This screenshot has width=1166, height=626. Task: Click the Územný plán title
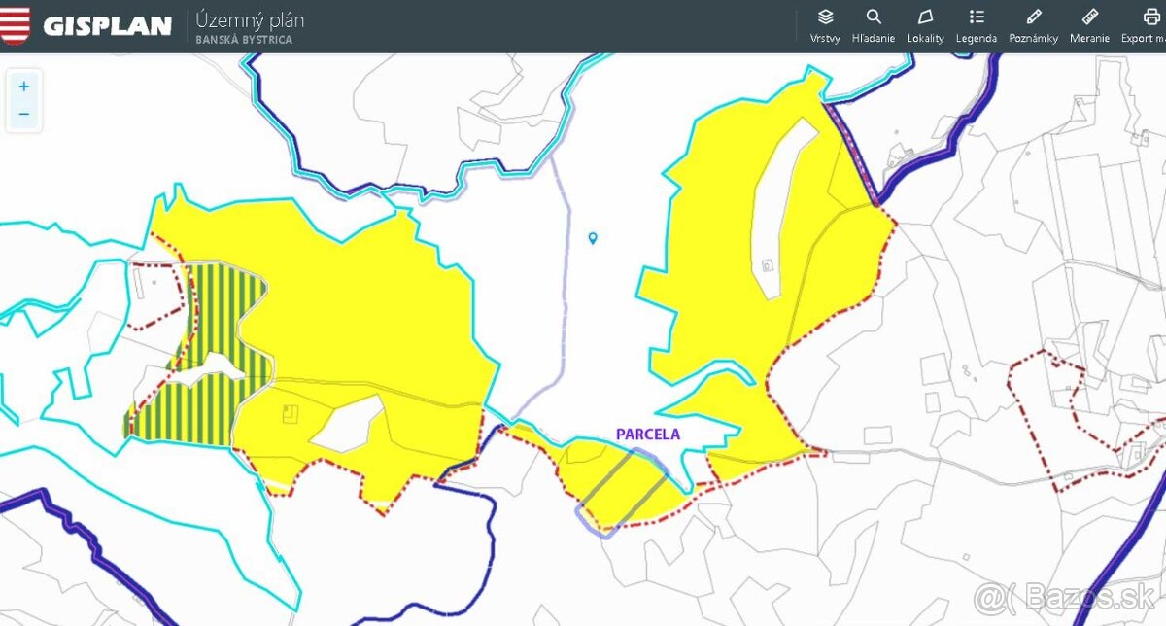pos(250,19)
